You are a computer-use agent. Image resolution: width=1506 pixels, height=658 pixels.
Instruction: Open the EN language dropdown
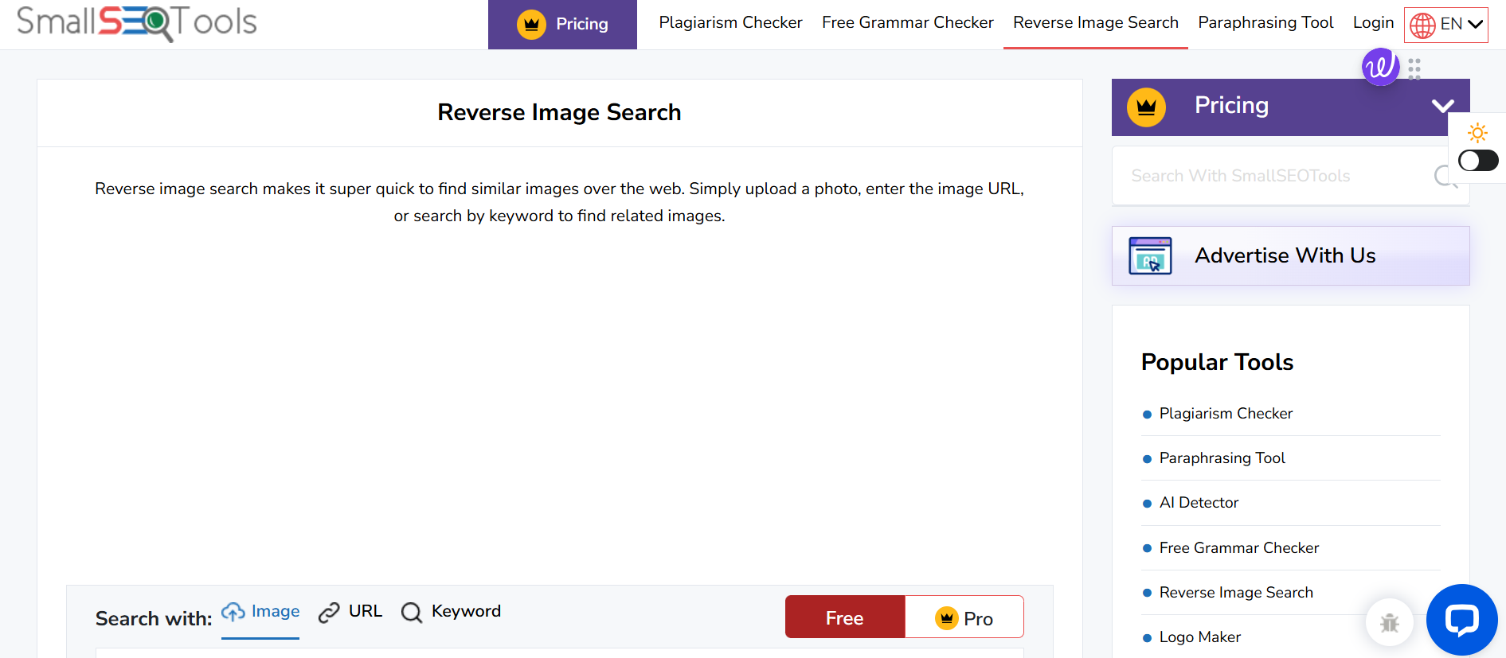(1446, 25)
